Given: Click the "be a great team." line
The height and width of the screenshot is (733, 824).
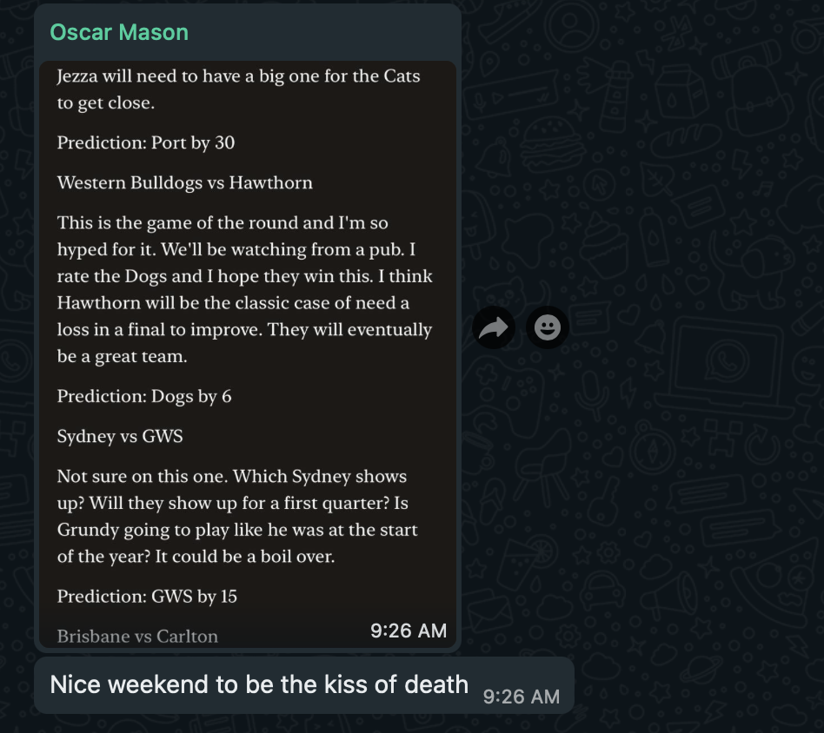Looking at the screenshot, I should click(x=122, y=356).
